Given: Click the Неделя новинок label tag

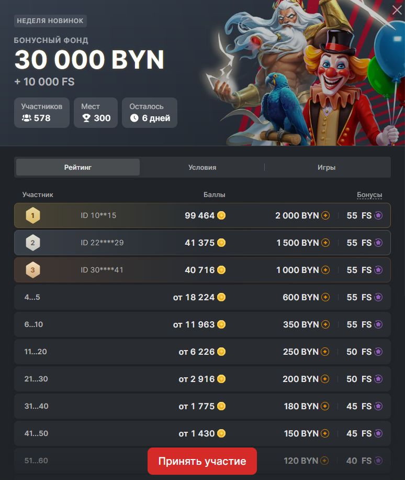Looking at the screenshot, I should [x=50, y=21].
